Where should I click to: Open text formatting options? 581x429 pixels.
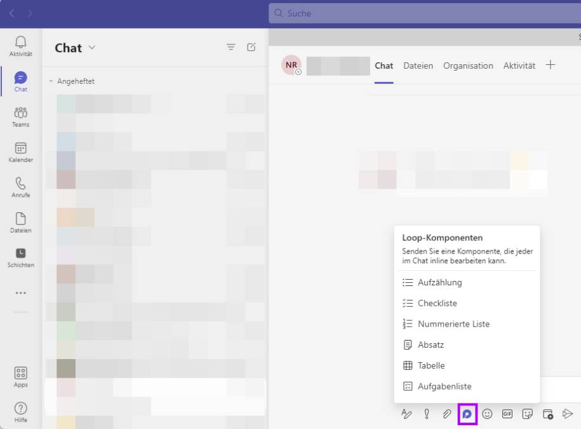[x=407, y=413]
